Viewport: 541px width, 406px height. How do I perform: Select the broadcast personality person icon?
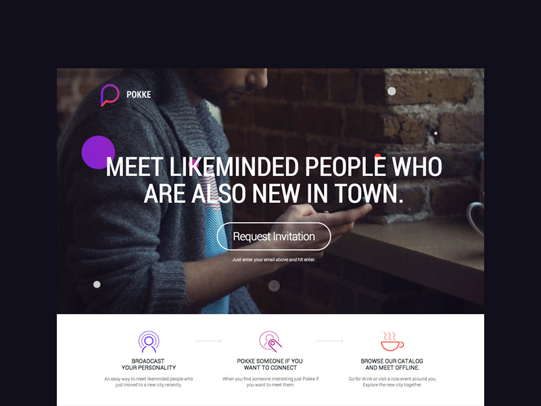pos(149,342)
